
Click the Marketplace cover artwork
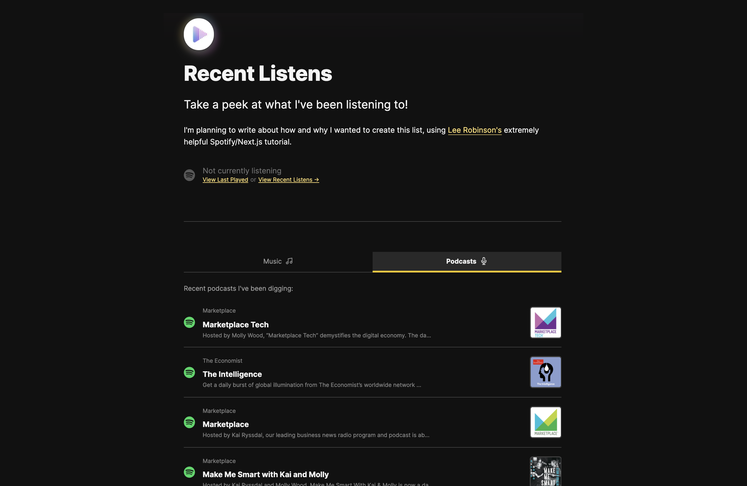(545, 422)
